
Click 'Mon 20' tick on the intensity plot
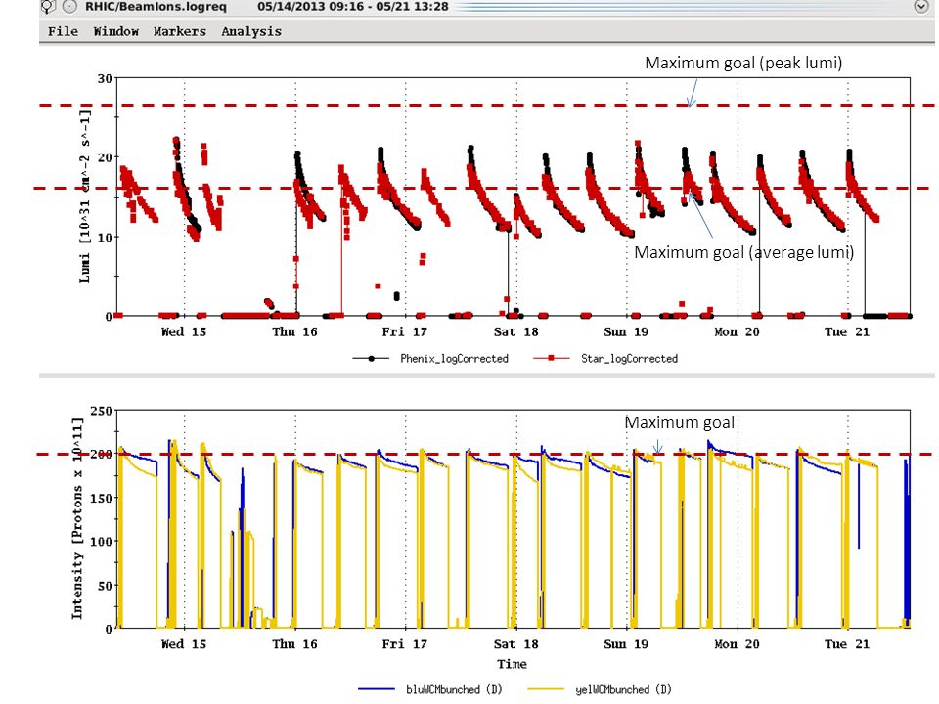[737, 644]
